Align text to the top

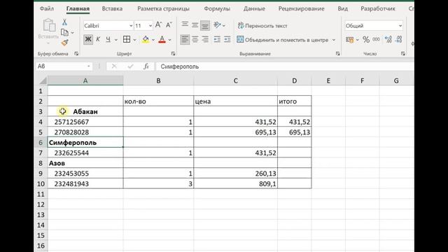[x=185, y=24]
